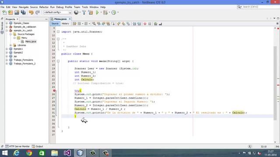The image size is (280, 157).
Task: Open the HTTP Server Monitor panel
Action: pos(17,147)
